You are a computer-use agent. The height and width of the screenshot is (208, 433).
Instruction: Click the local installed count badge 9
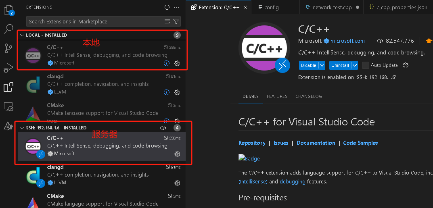(177, 35)
